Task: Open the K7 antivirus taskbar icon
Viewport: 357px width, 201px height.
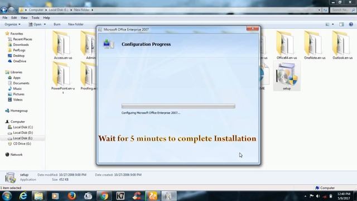Action: [x=120, y=196]
